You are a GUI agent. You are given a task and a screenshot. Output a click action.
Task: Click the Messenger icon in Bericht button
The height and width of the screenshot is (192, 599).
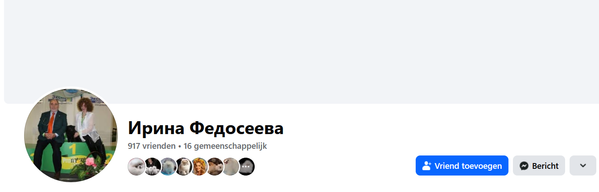[x=524, y=166]
